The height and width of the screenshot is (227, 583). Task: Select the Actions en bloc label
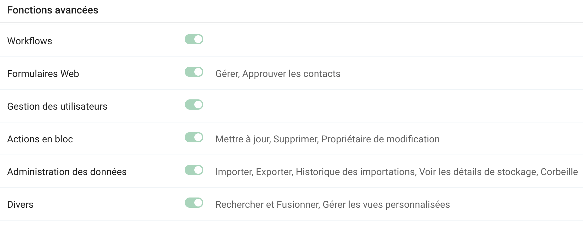40,139
